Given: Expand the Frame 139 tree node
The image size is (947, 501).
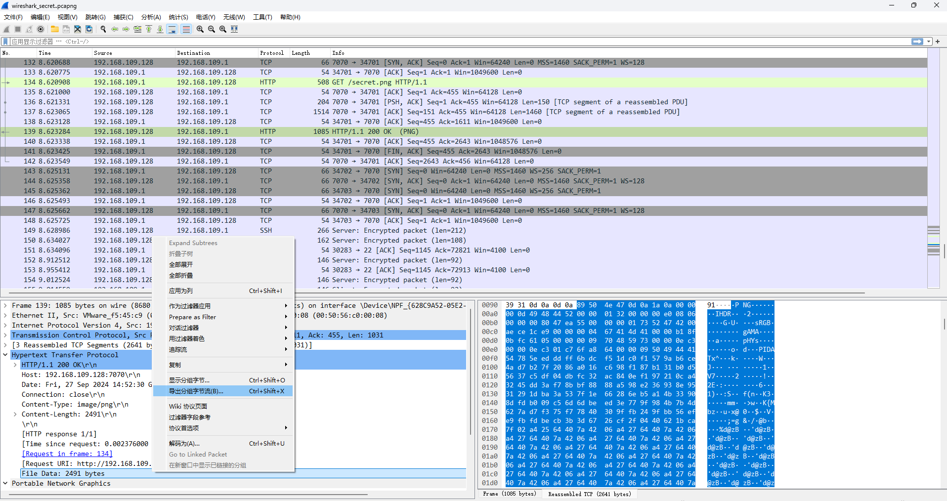Looking at the screenshot, I should 5,306.
